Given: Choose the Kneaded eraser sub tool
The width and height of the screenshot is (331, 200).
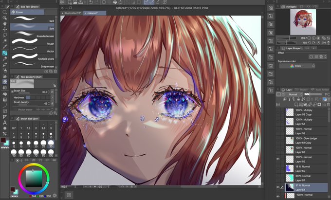Looking at the screenshot, I should (x=32, y=35).
